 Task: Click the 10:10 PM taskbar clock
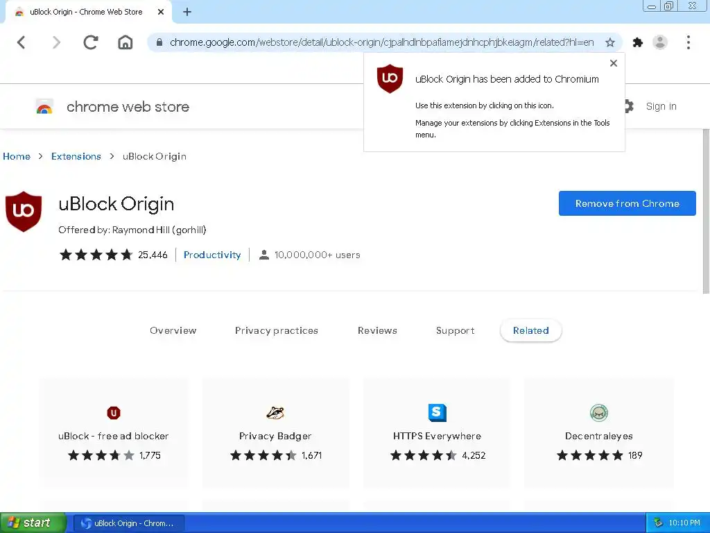684,523
